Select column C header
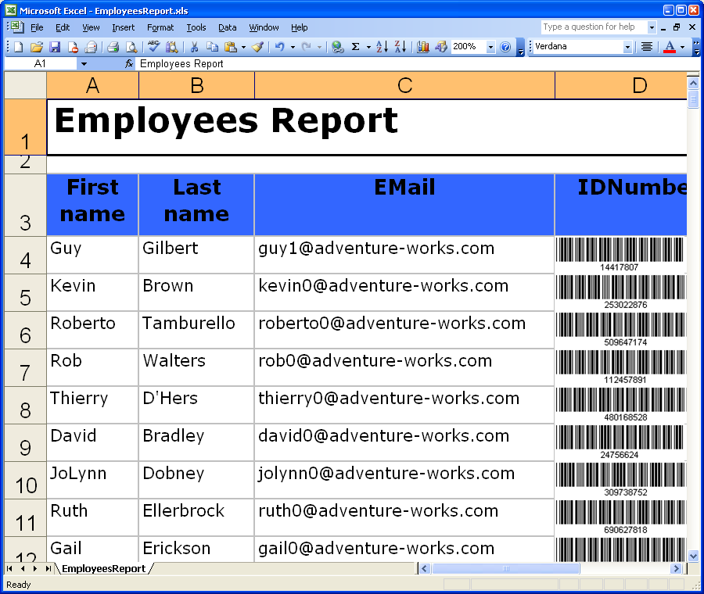This screenshot has width=704, height=594. coord(404,85)
